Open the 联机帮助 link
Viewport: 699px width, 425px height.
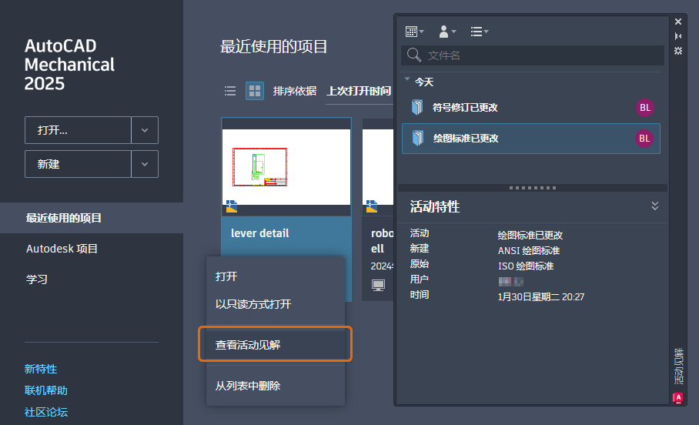pyautogui.click(x=46, y=390)
